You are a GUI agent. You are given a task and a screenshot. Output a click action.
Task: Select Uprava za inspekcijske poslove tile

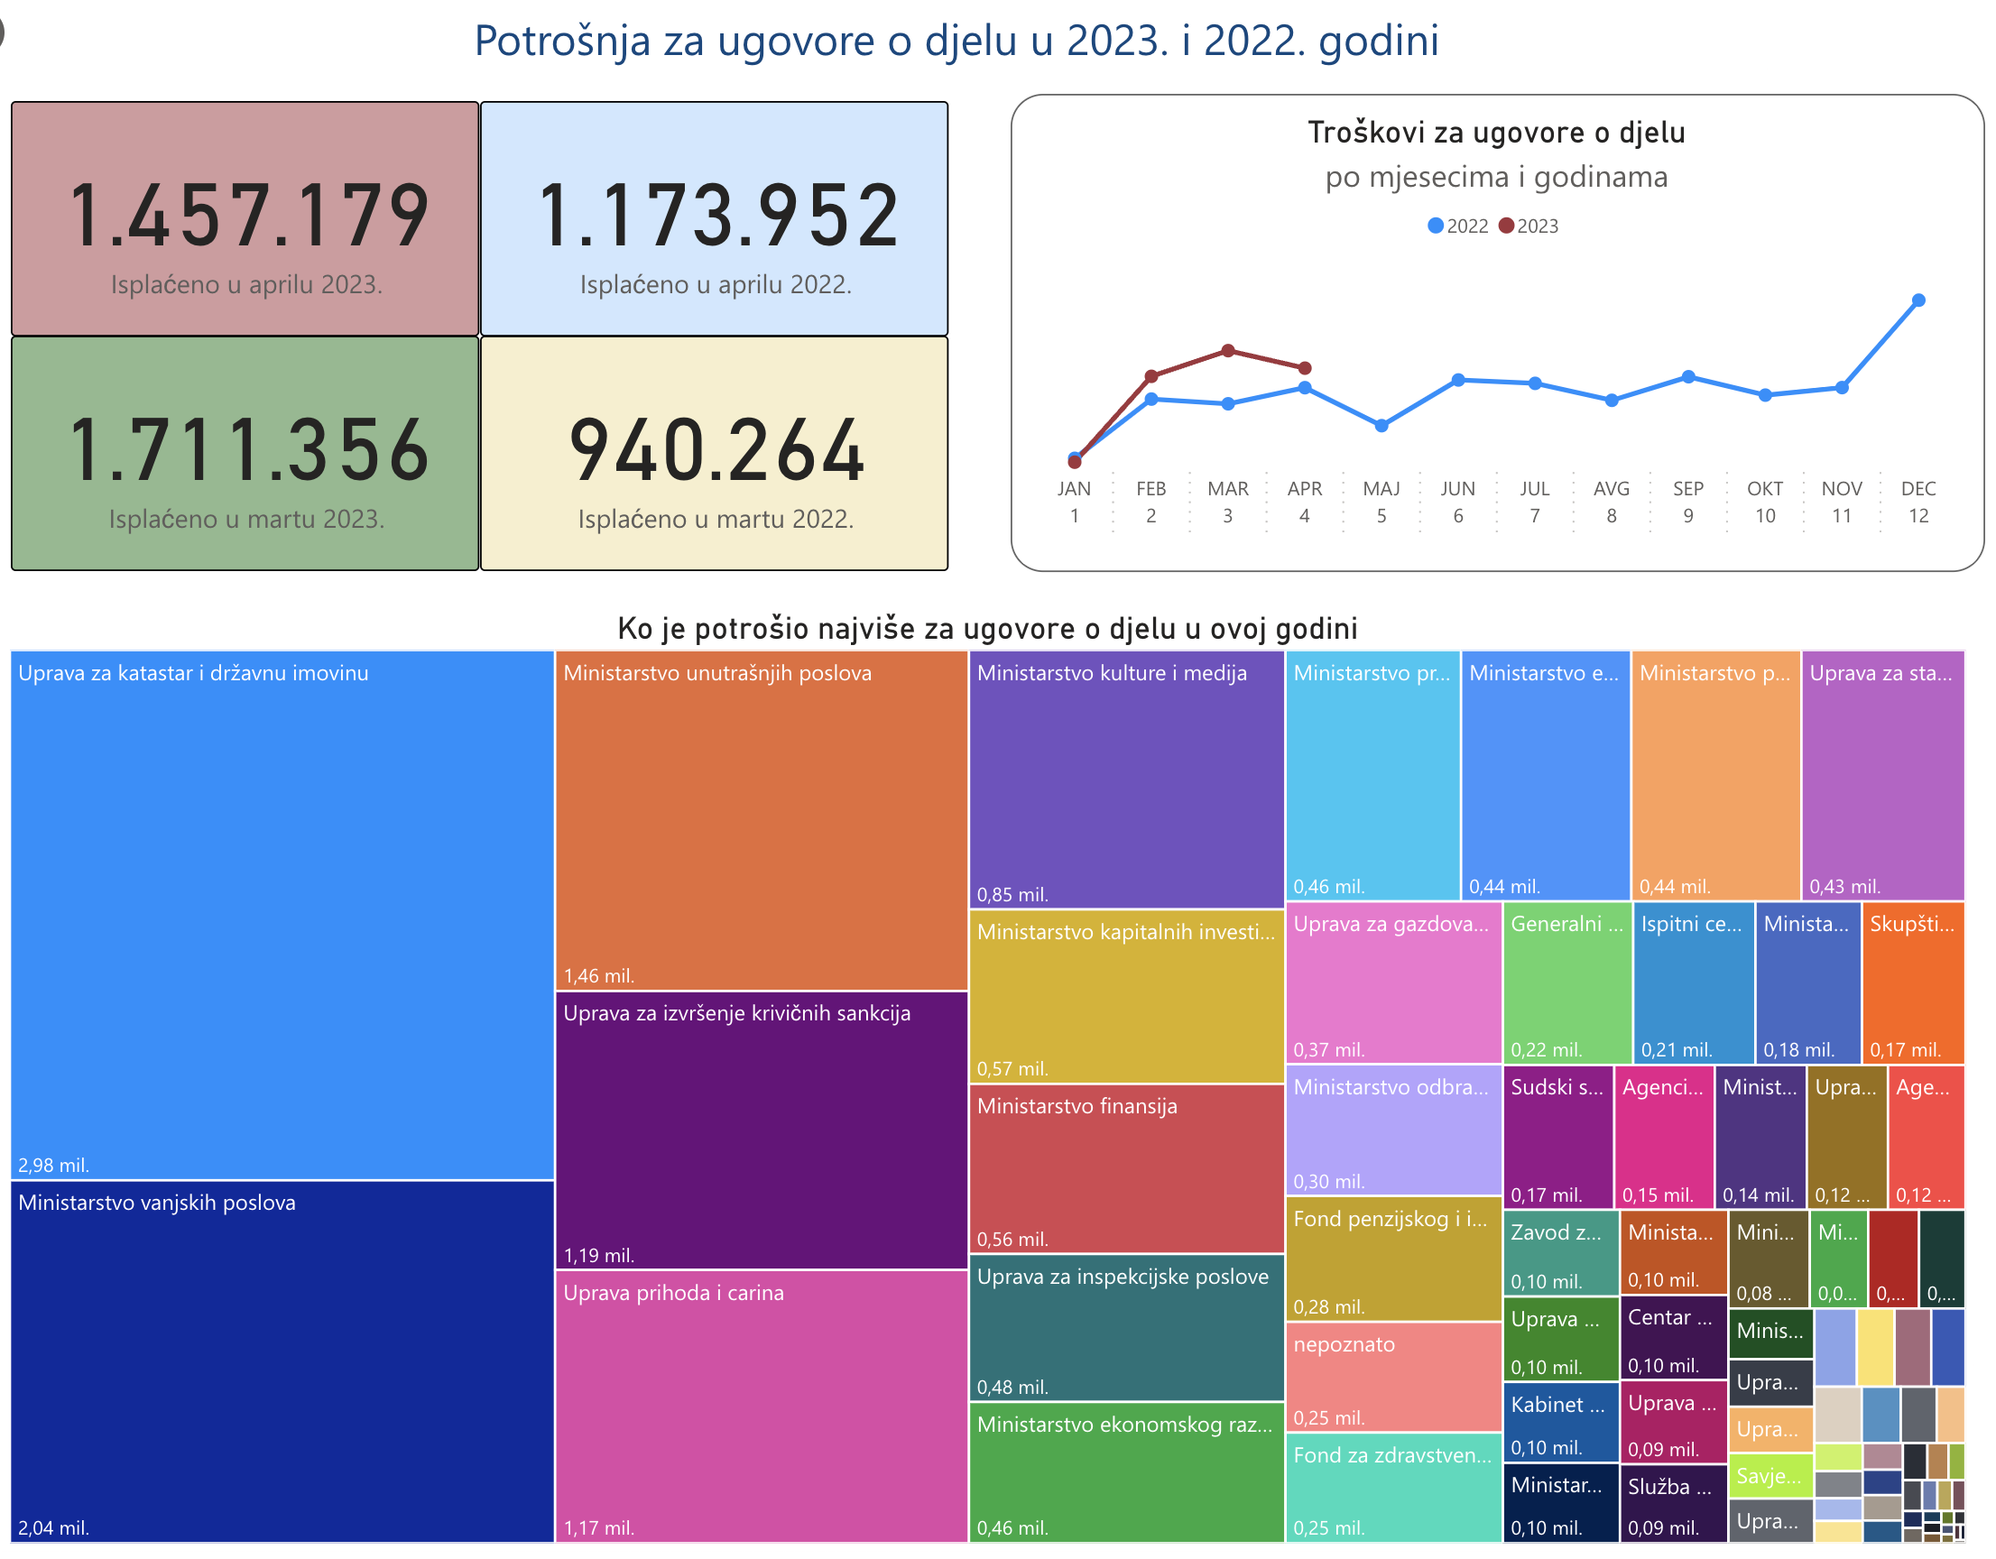click(1126, 1327)
